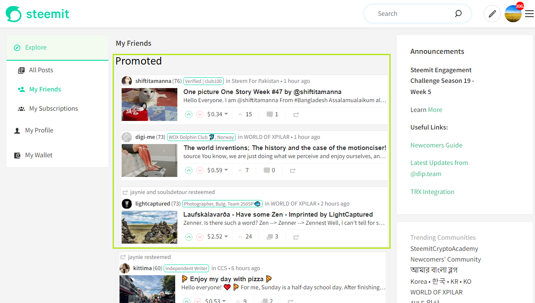Image resolution: width=535 pixels, height=303 pixels.
Task: Resteem the lightcaptured post
Action: 296,237
